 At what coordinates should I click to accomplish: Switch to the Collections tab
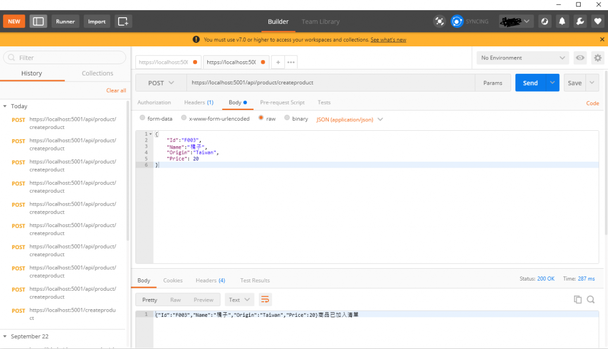tap(97, 73)
